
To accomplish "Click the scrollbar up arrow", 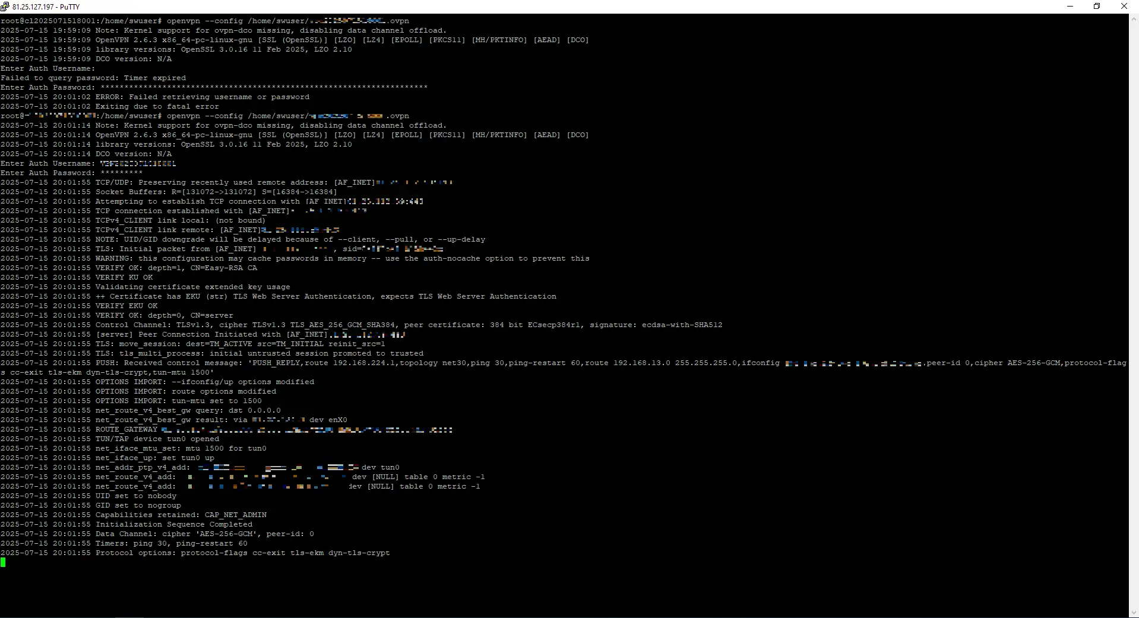I will (1134, 19).
